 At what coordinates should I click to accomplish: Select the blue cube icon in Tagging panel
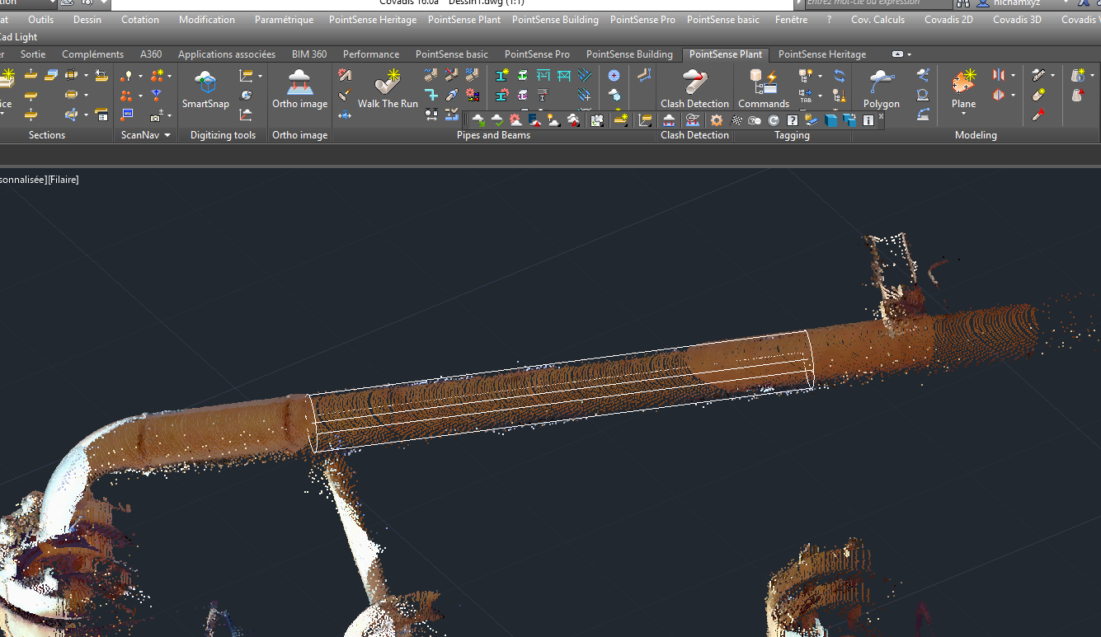(830, 119)
